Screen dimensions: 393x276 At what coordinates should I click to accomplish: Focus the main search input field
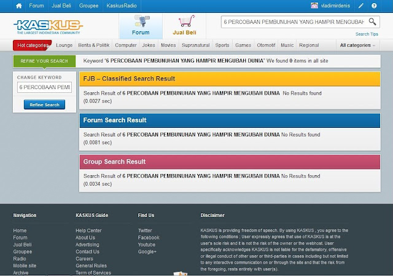click(x=294, y=22)
